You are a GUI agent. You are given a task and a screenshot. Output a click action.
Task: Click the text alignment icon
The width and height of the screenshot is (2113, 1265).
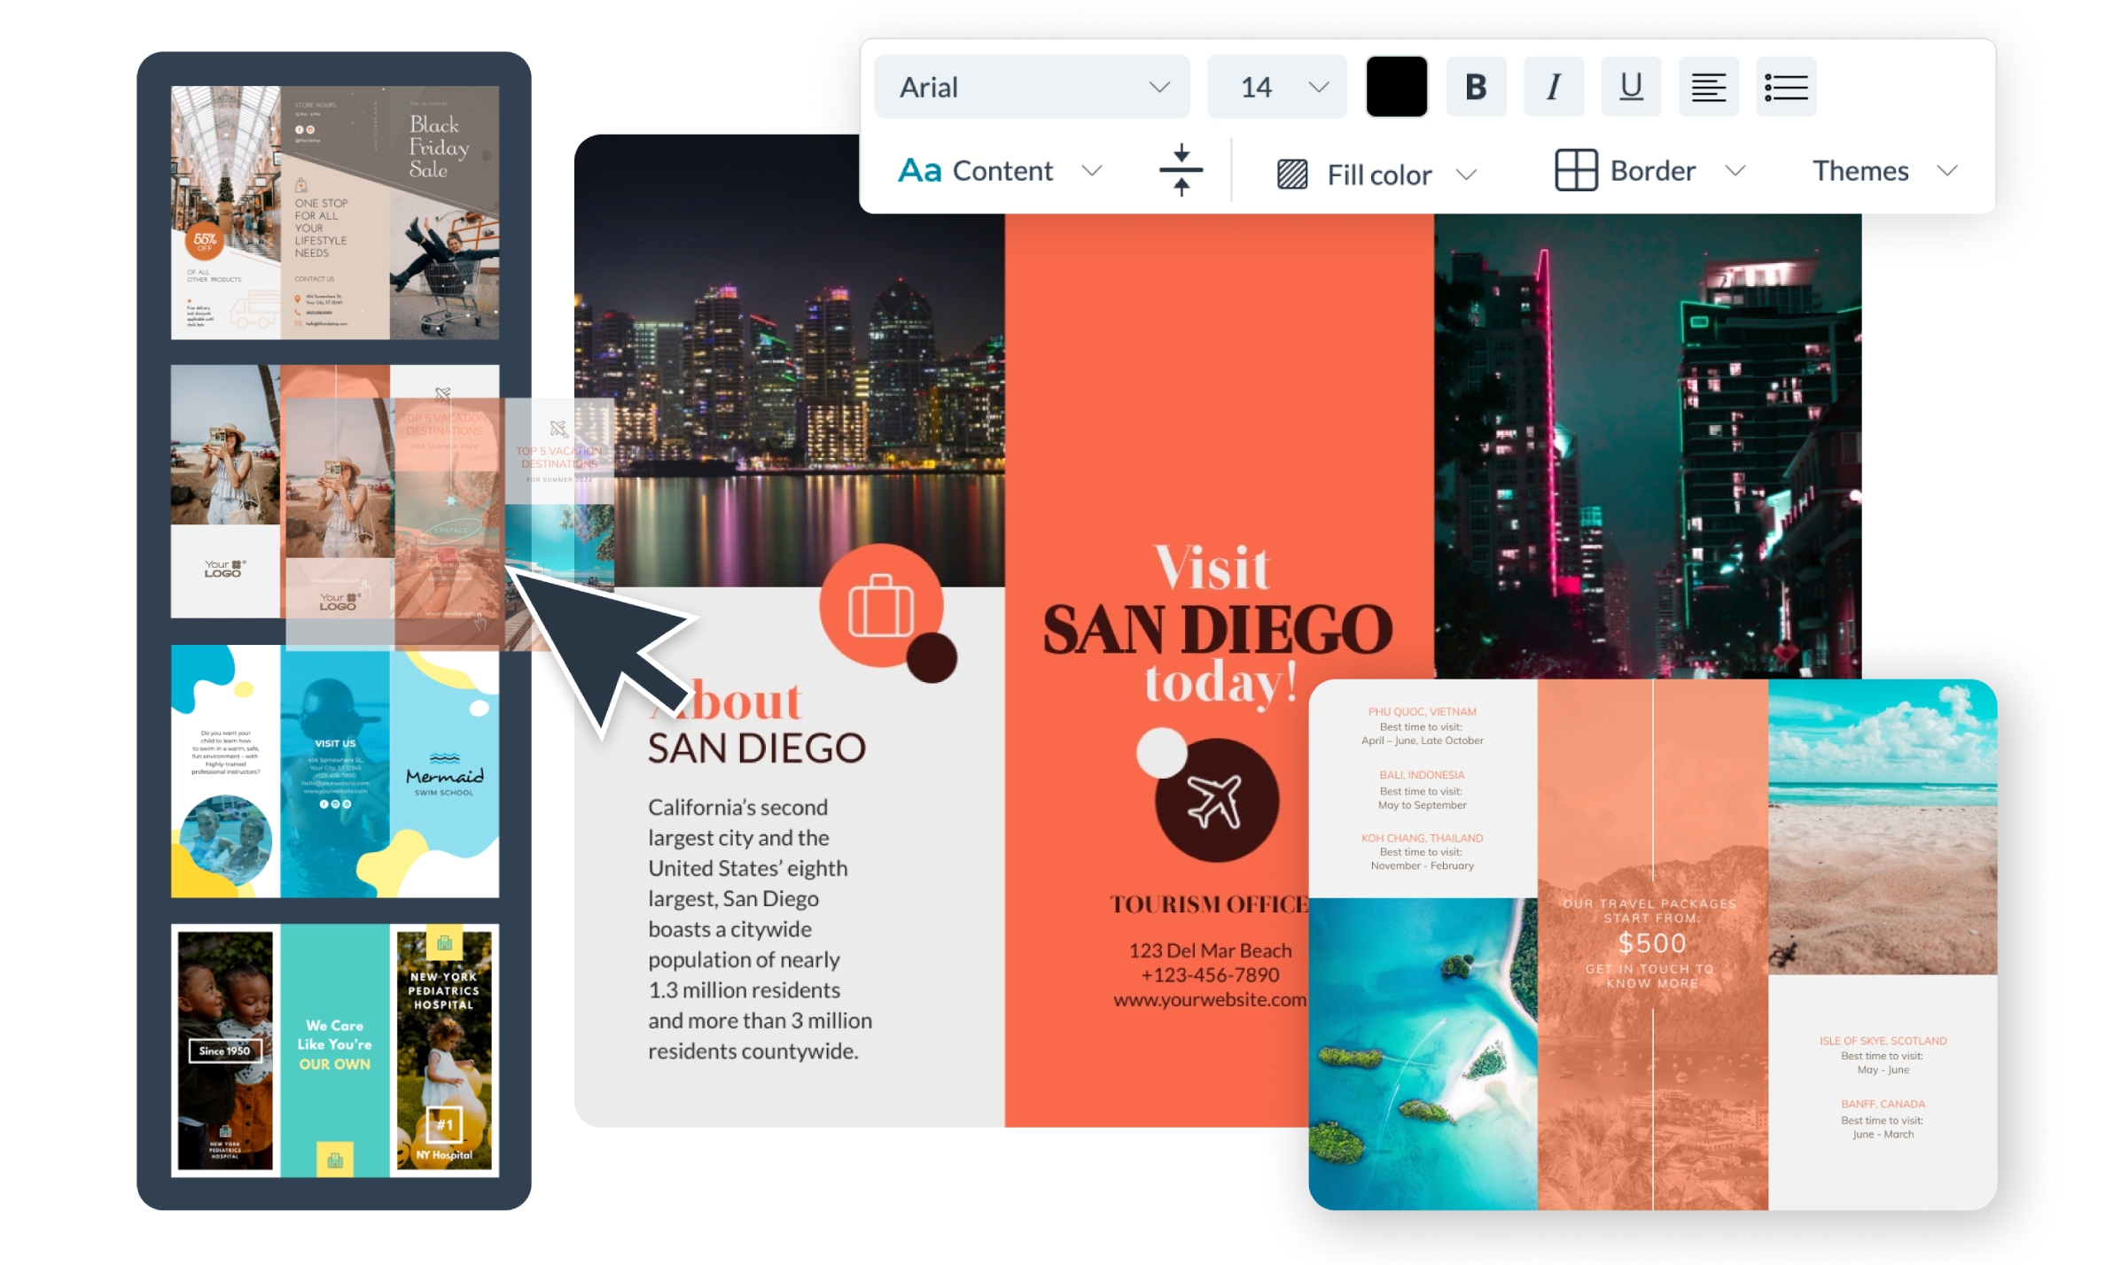pyautogui.click(x=1708, y=86)
